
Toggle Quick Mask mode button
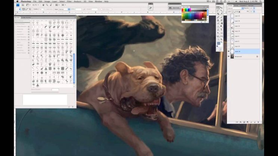click(x=220, y=49)
